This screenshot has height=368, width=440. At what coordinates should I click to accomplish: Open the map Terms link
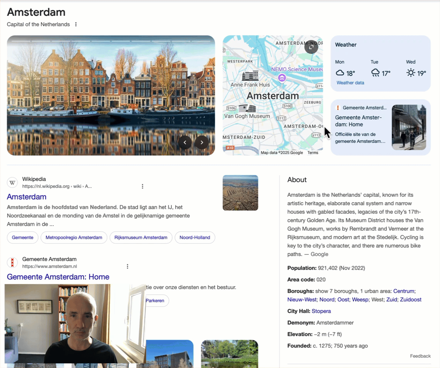click(x=312, y=153)
